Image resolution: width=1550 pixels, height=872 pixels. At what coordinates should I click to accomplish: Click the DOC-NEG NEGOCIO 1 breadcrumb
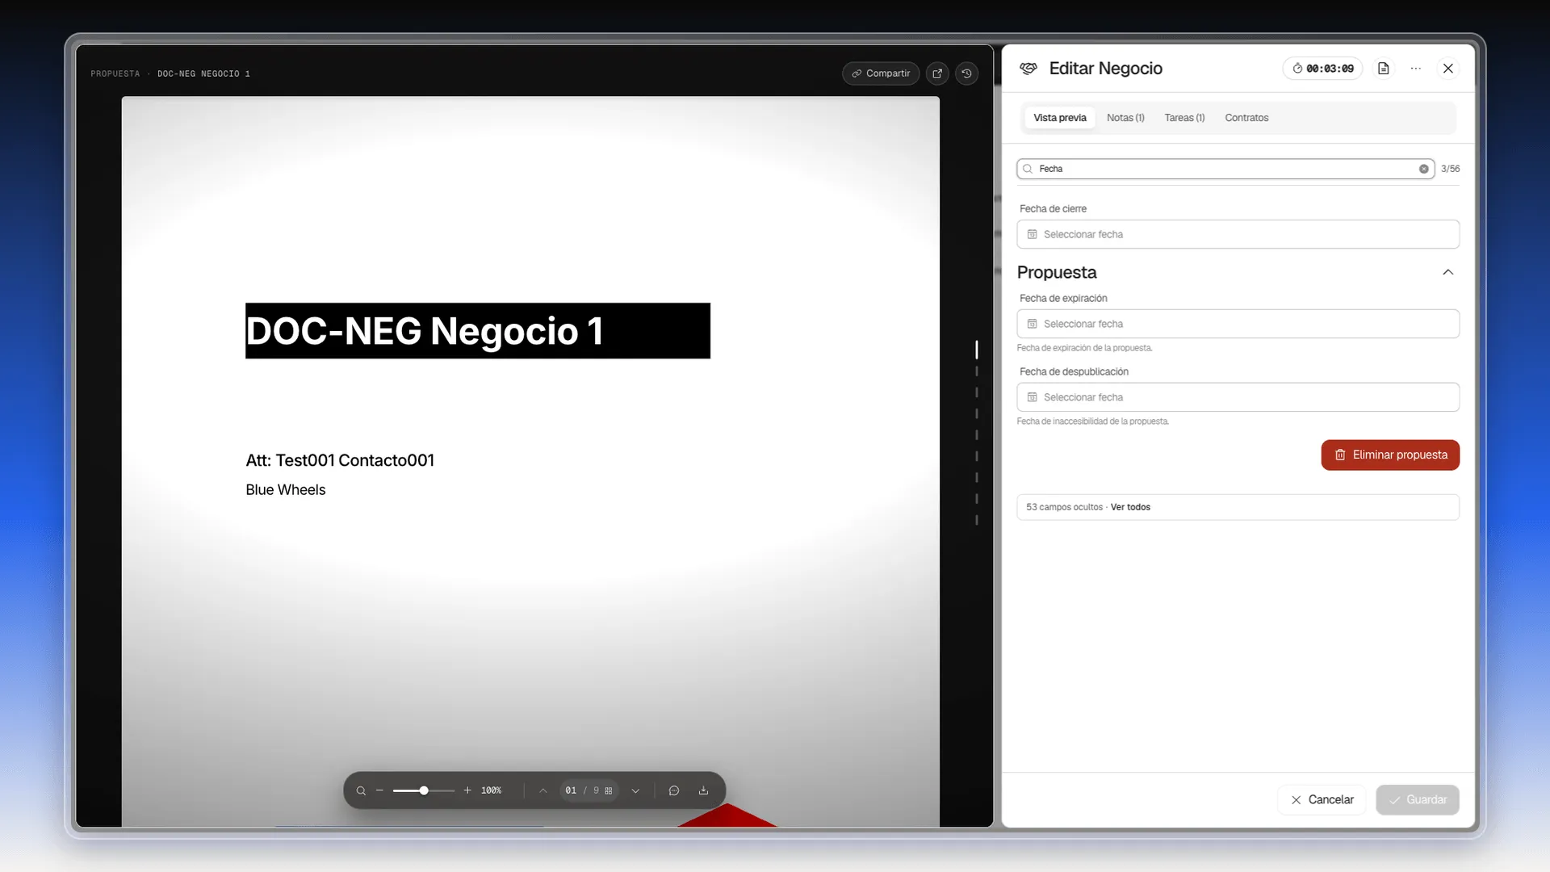[203, 73]
